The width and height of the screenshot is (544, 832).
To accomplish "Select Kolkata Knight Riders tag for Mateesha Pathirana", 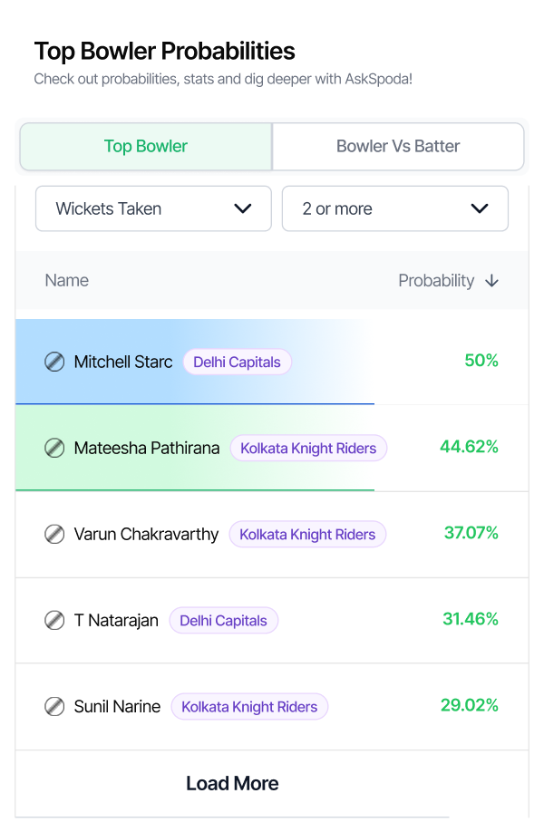I will (x=308, y=449).
